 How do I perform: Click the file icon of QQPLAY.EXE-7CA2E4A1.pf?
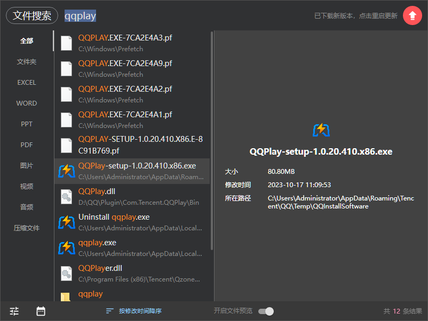66,120
